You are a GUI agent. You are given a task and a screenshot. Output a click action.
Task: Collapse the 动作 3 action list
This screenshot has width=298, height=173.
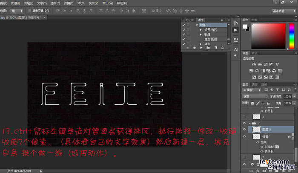pyautogui.click(x=197, y=25)
